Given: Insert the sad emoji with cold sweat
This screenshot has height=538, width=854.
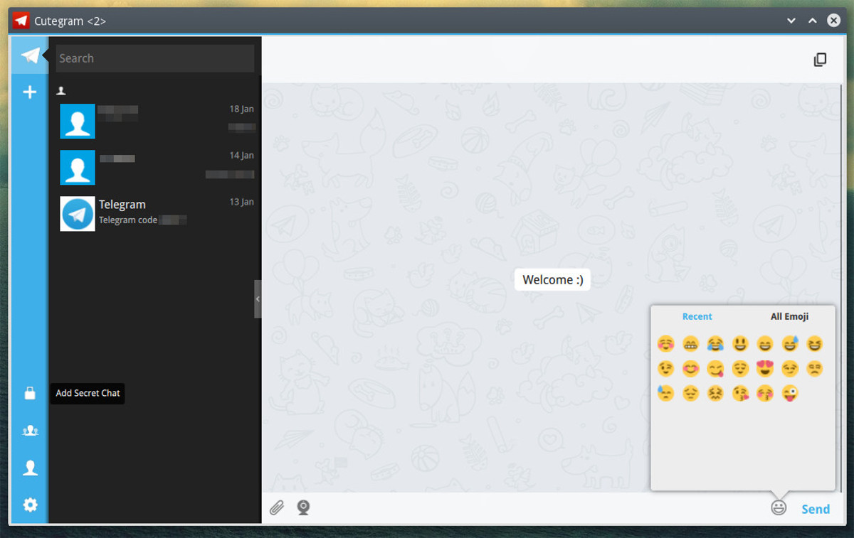Looking at the screenshot, I should click(x=665, y=393).
